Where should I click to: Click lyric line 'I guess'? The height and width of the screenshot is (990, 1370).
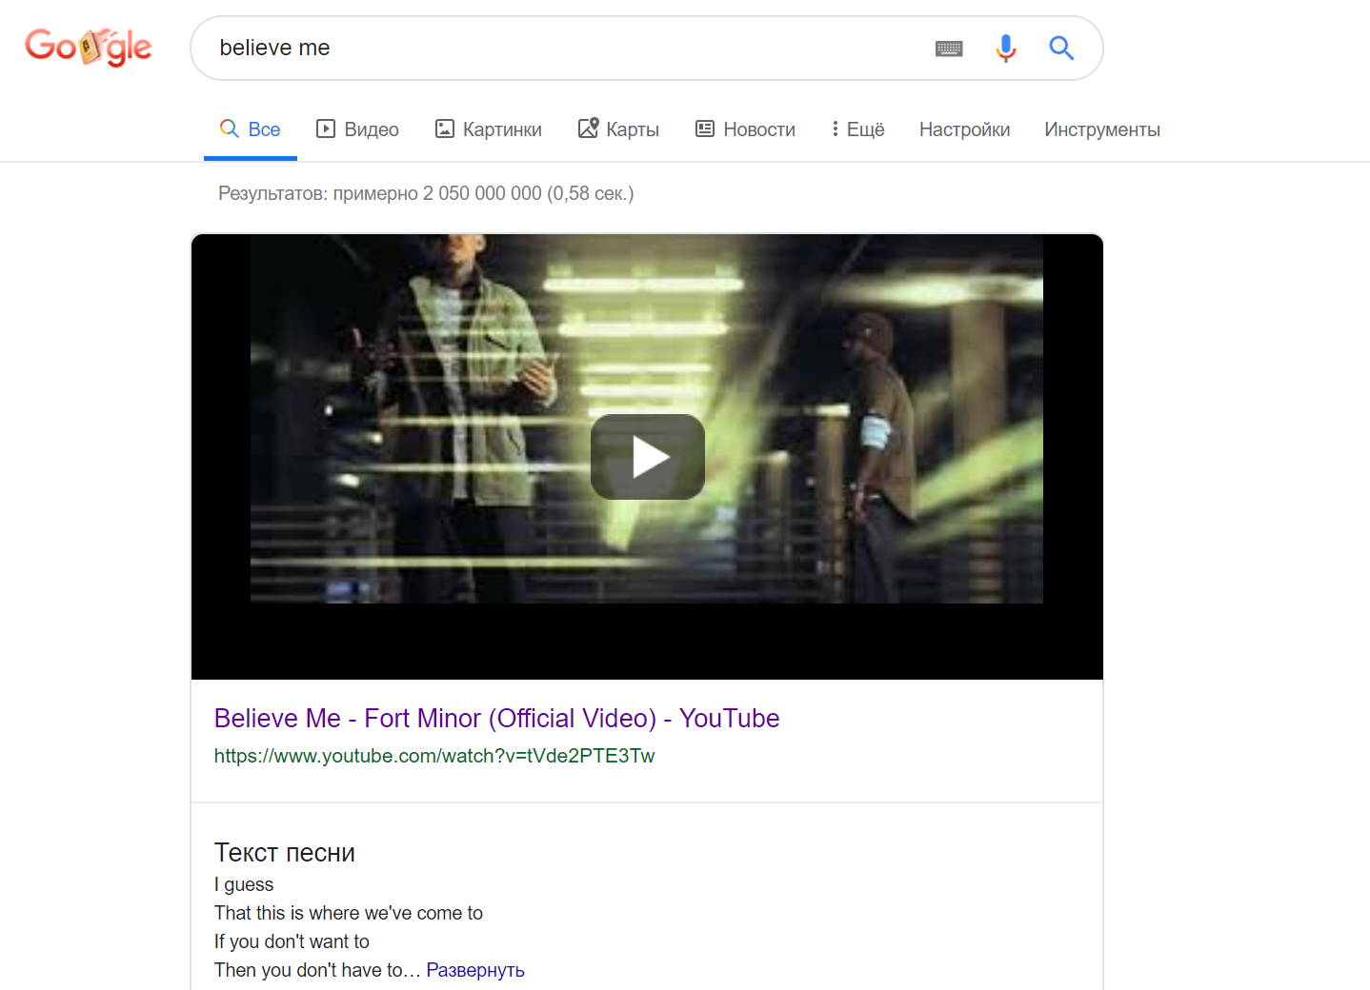[244, 885]
